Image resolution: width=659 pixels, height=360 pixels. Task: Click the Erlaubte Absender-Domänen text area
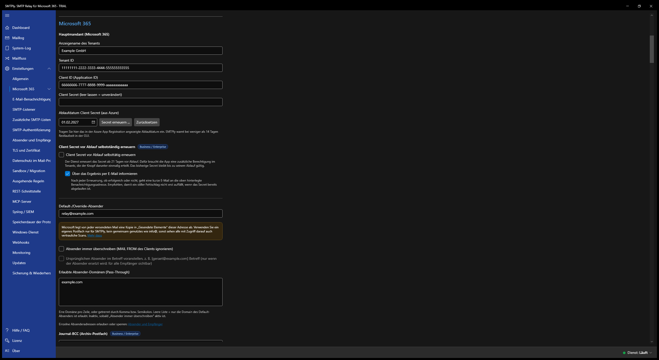[x=141, y=292]
